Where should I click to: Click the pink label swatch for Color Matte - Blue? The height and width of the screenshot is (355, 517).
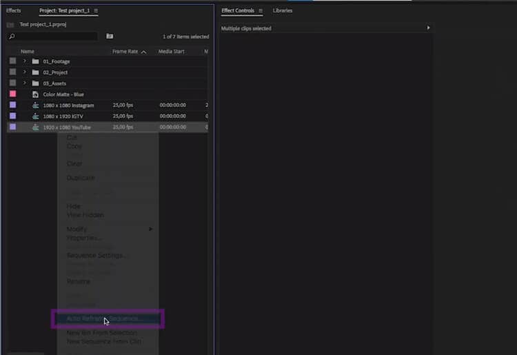coord(12,94)
